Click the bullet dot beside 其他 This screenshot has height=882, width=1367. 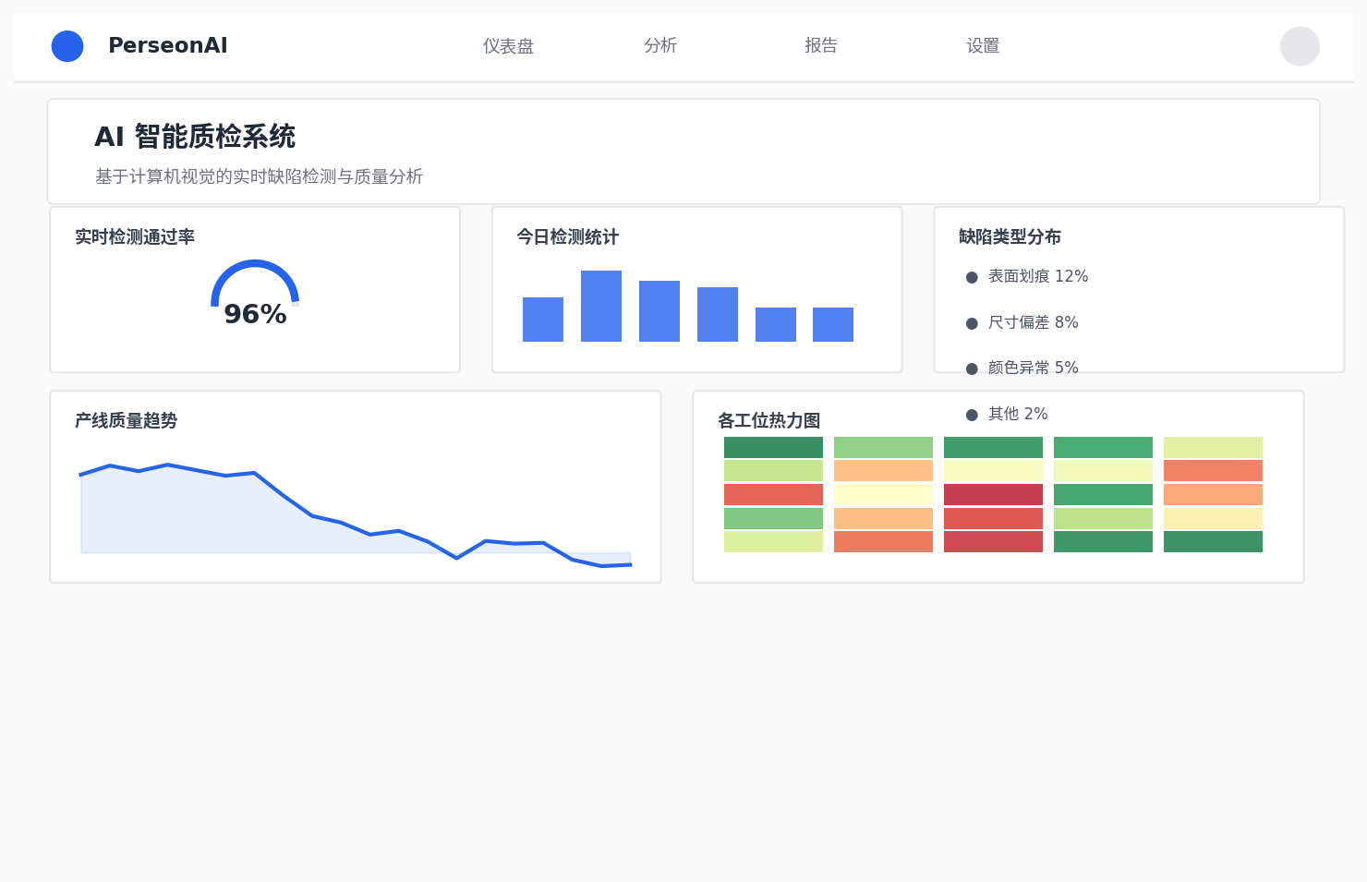tap(972, 415)
